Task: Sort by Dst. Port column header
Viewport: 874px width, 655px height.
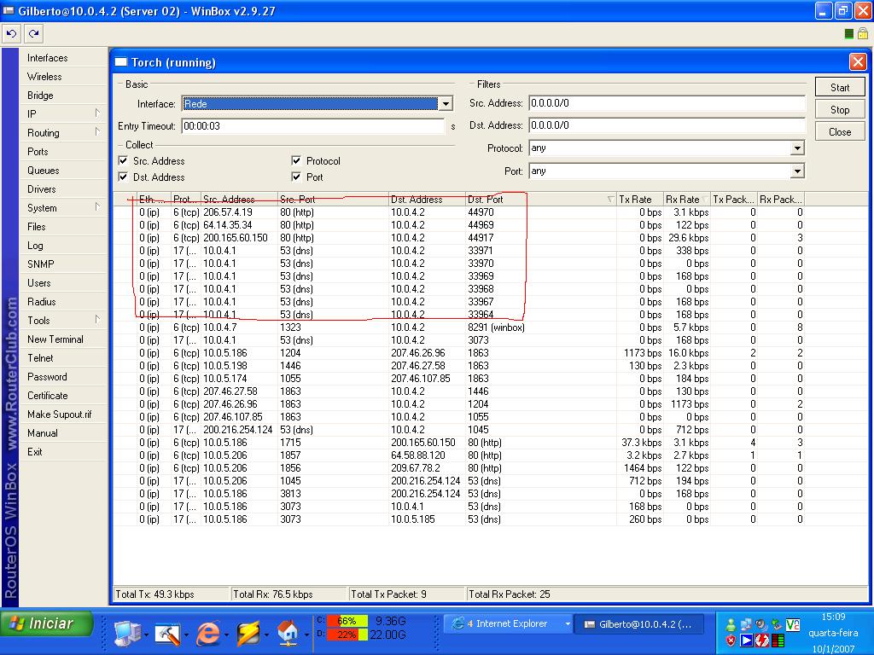Action: pos(540,200)
